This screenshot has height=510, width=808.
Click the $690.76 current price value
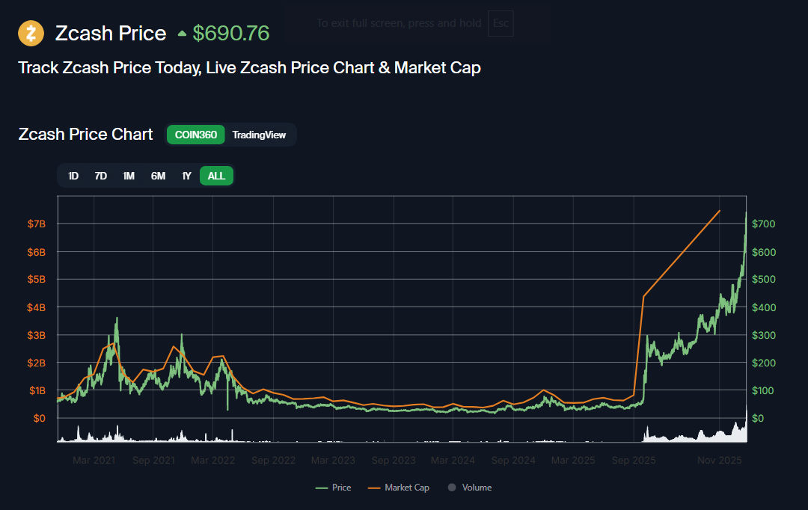(x=231, y=34)
